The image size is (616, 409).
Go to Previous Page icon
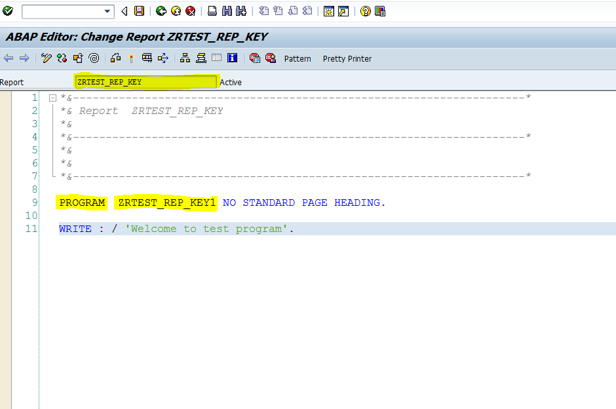pyautogui.click(x=278, y=11)
